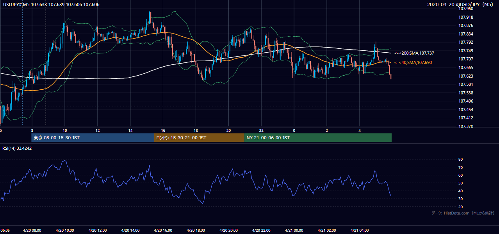
Task: Click the 4/21 02:00 bottom time label
Action: (x=327, y=230)
